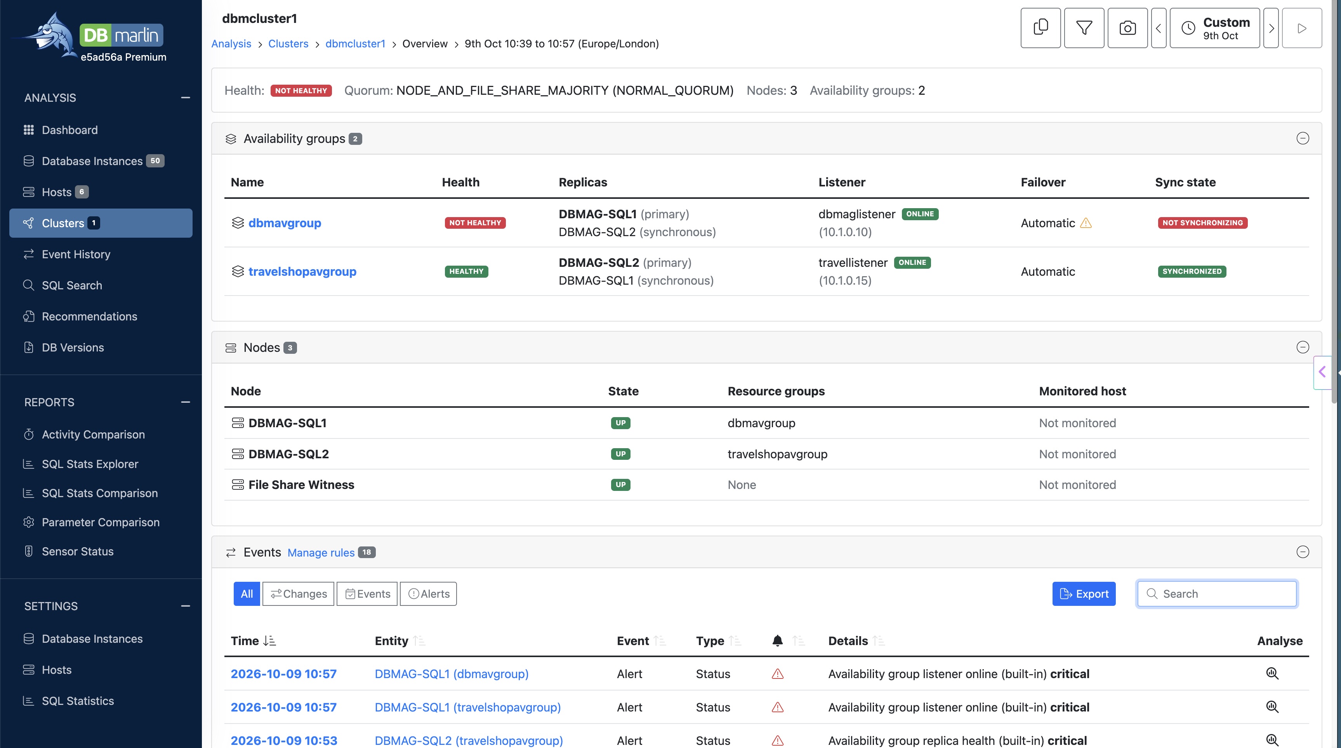Screen dimensions: 1341x748
Task: Open the filter funnel icon
Action: click(x=1084, y=28)
